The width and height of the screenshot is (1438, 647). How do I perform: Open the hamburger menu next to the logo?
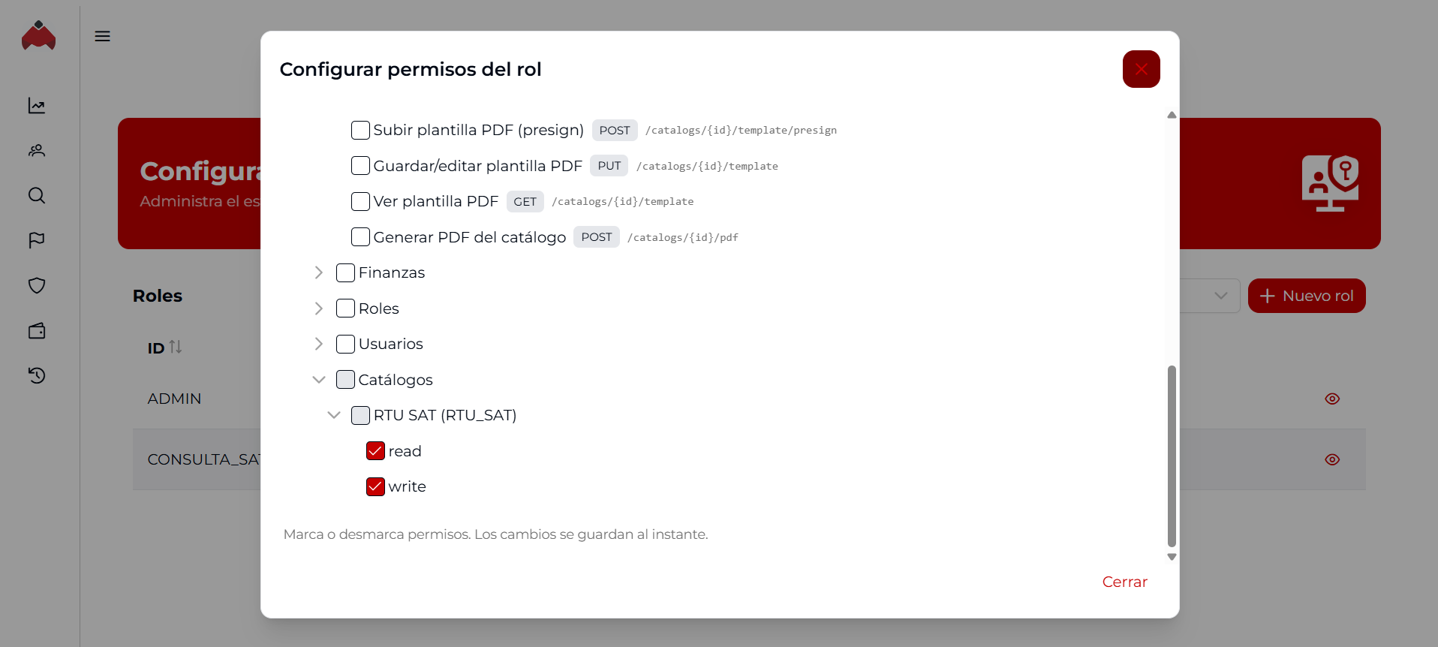tap(102, 35)
